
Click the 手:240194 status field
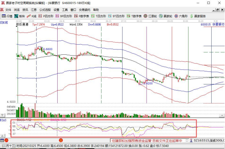tap(98, 146)
